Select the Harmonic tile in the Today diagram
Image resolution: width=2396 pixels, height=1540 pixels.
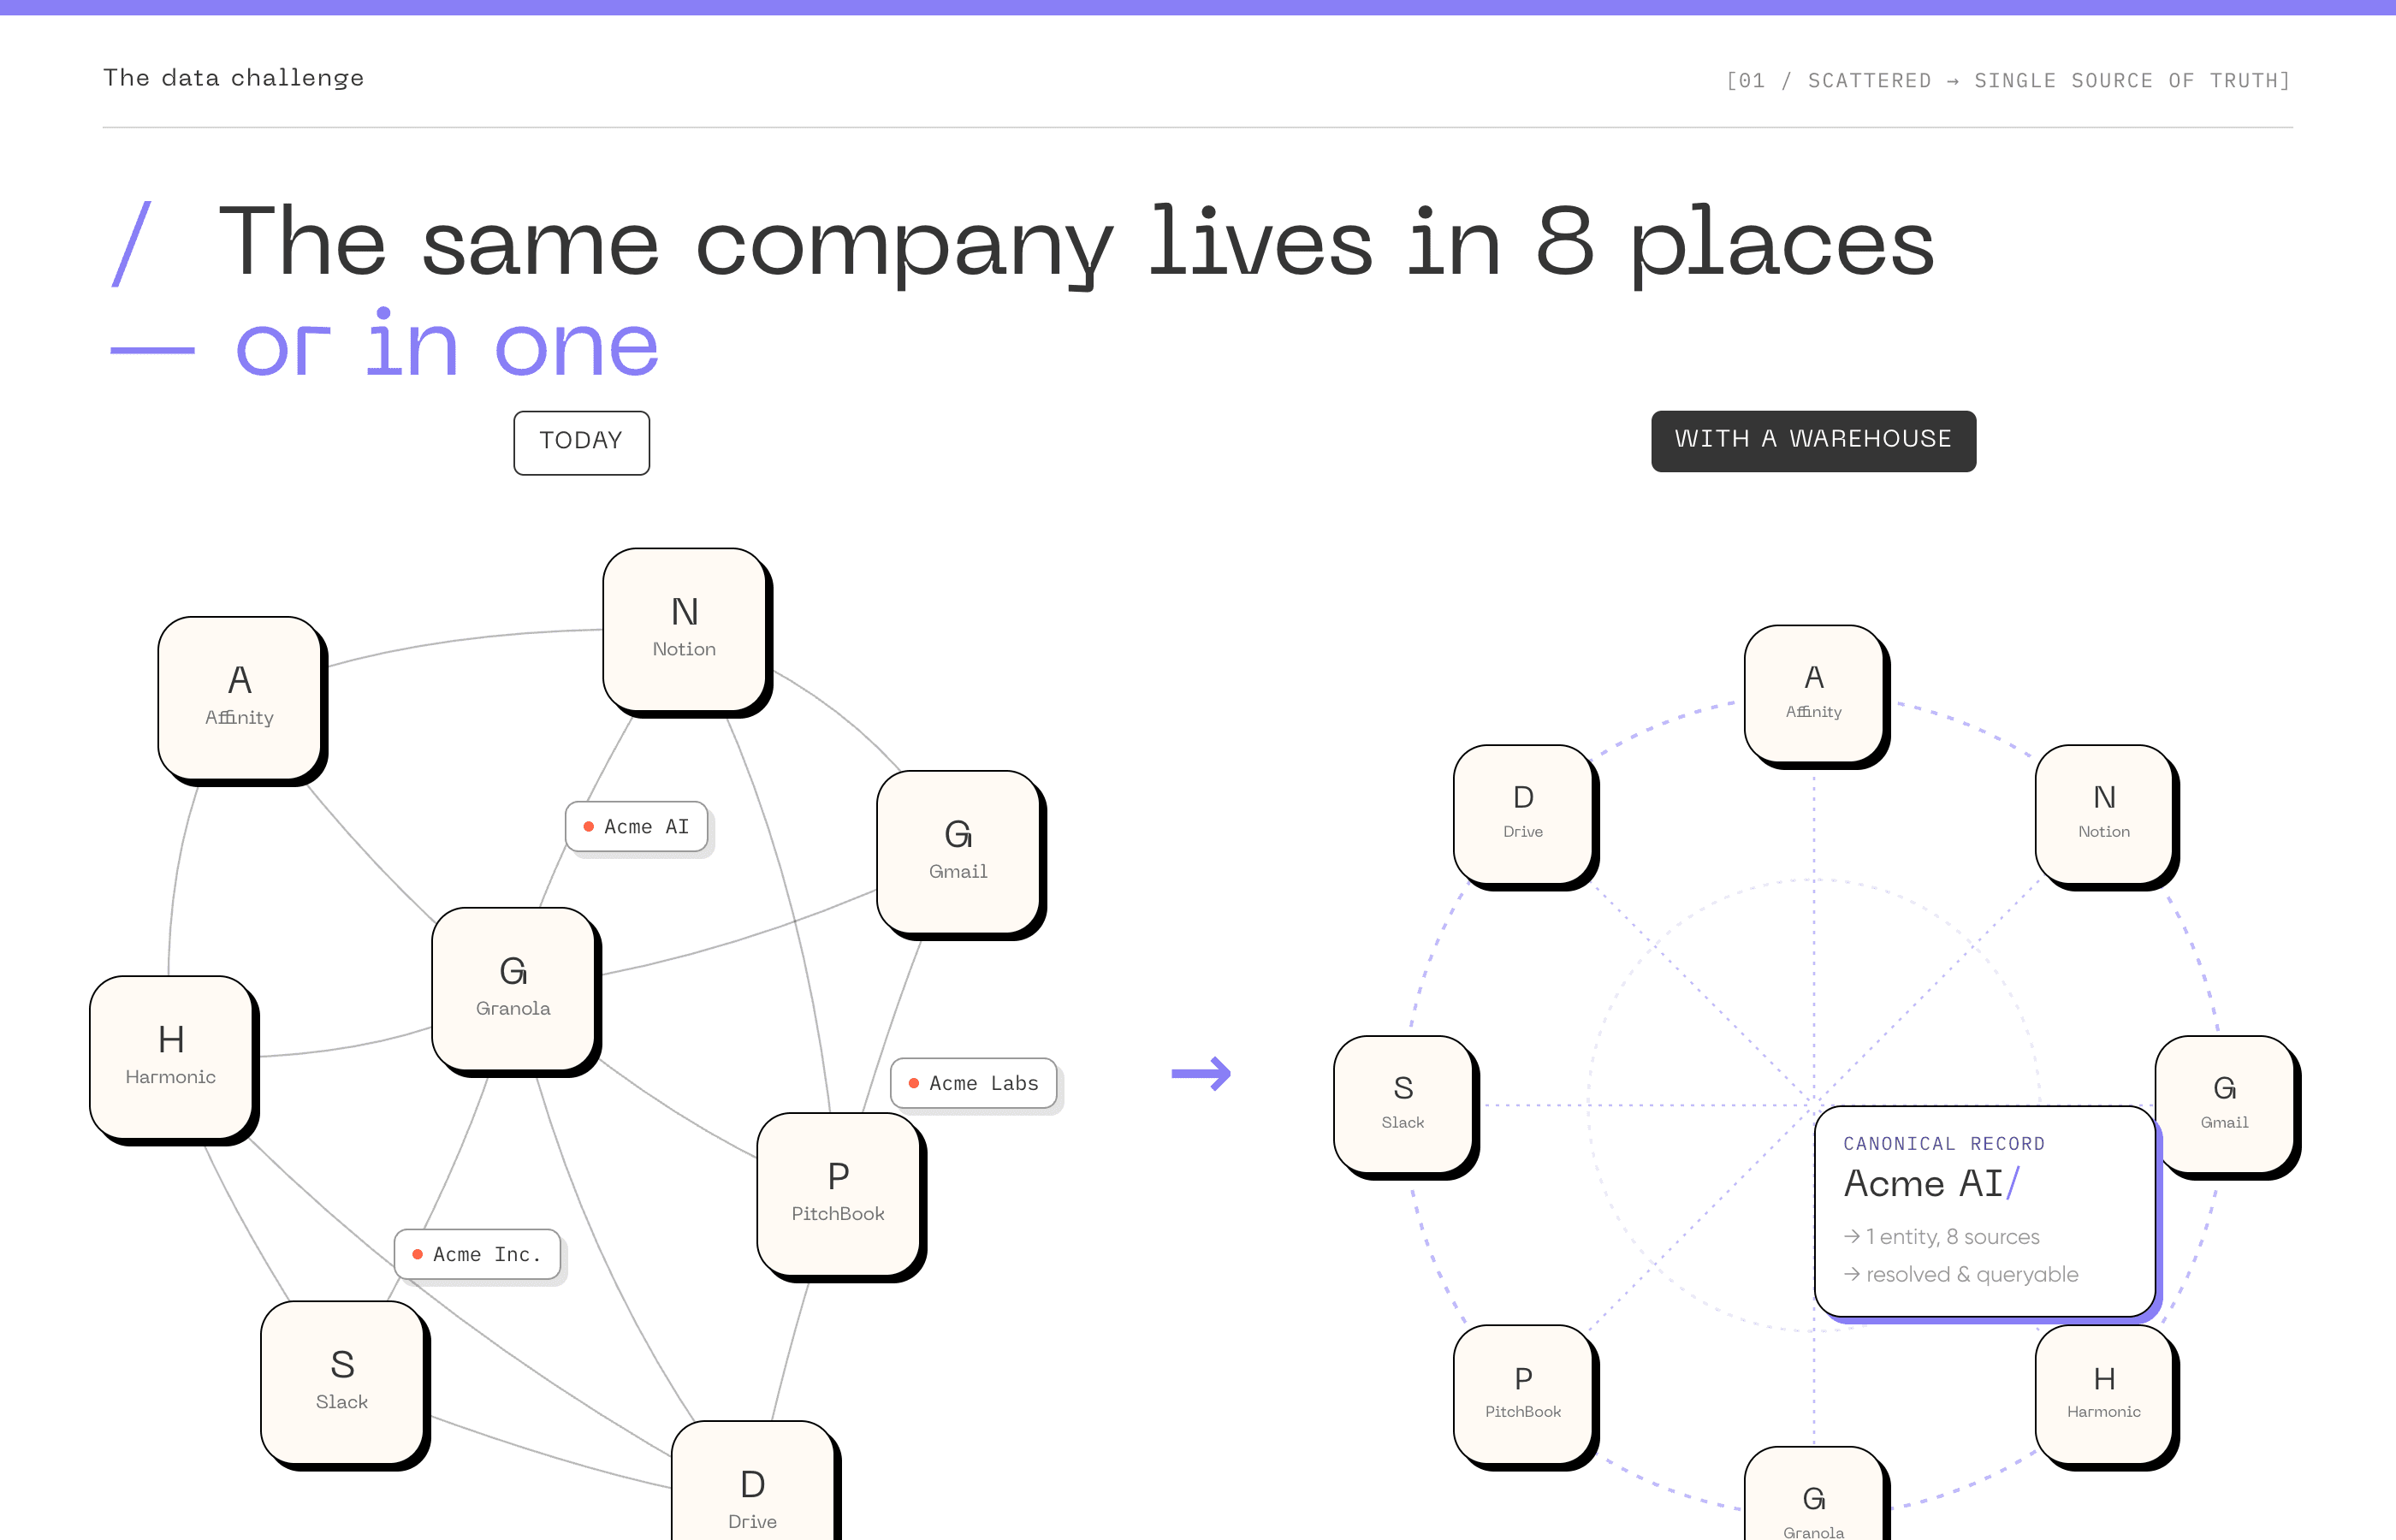(171, 1057)
